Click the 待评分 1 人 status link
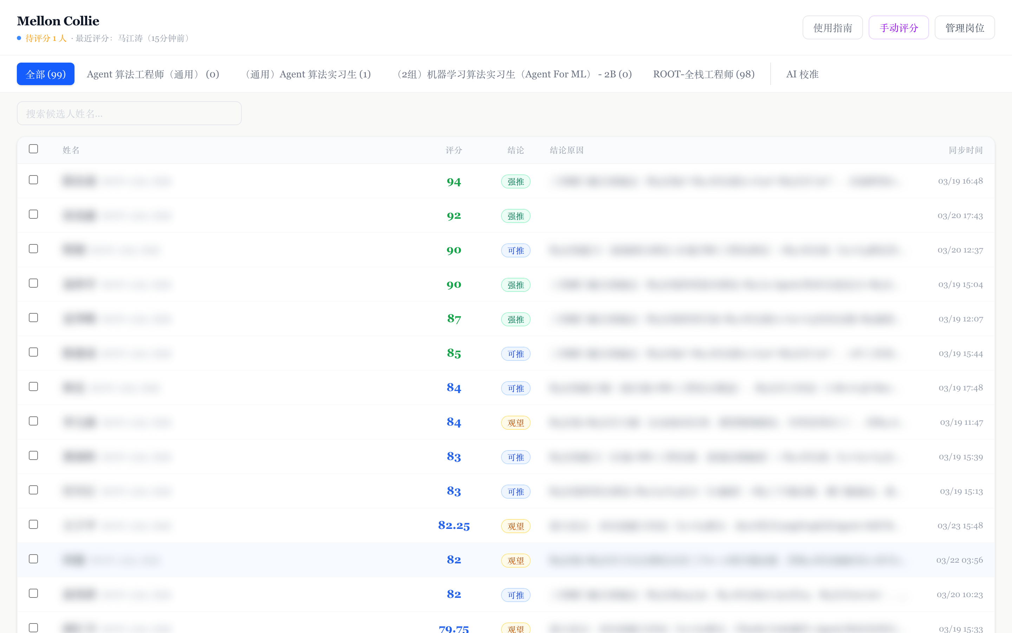1012x633 pixels. [46, 39]
